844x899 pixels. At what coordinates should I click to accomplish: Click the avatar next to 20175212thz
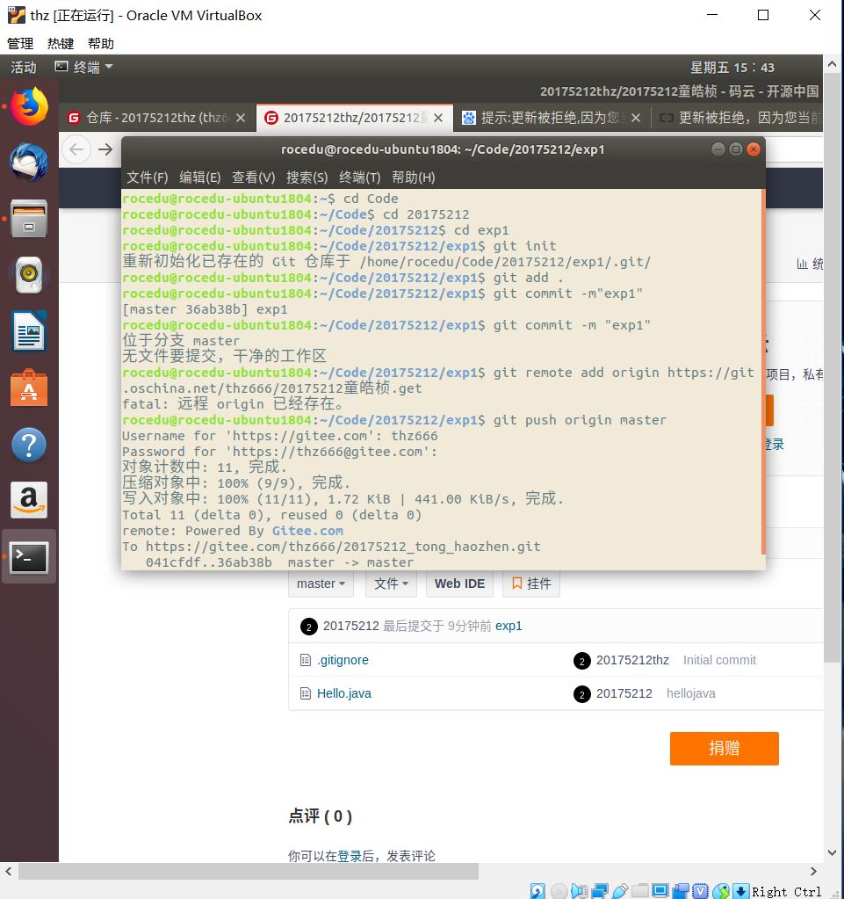tap(581, 661)
